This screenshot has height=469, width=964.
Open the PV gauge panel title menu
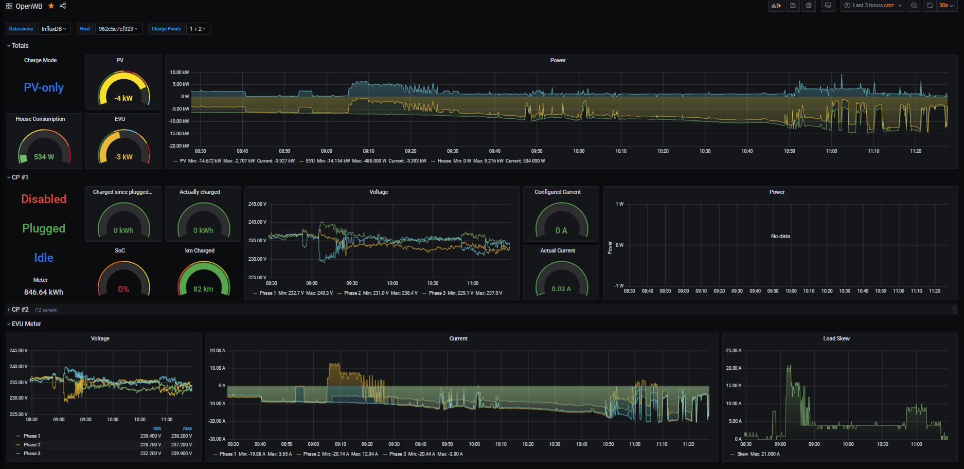click(120, 60)
